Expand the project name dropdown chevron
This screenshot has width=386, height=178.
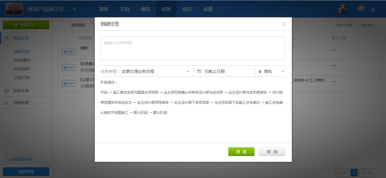pos(74,9)
